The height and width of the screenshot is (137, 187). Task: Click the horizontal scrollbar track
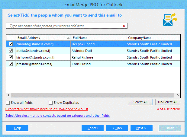coord(92,95)
